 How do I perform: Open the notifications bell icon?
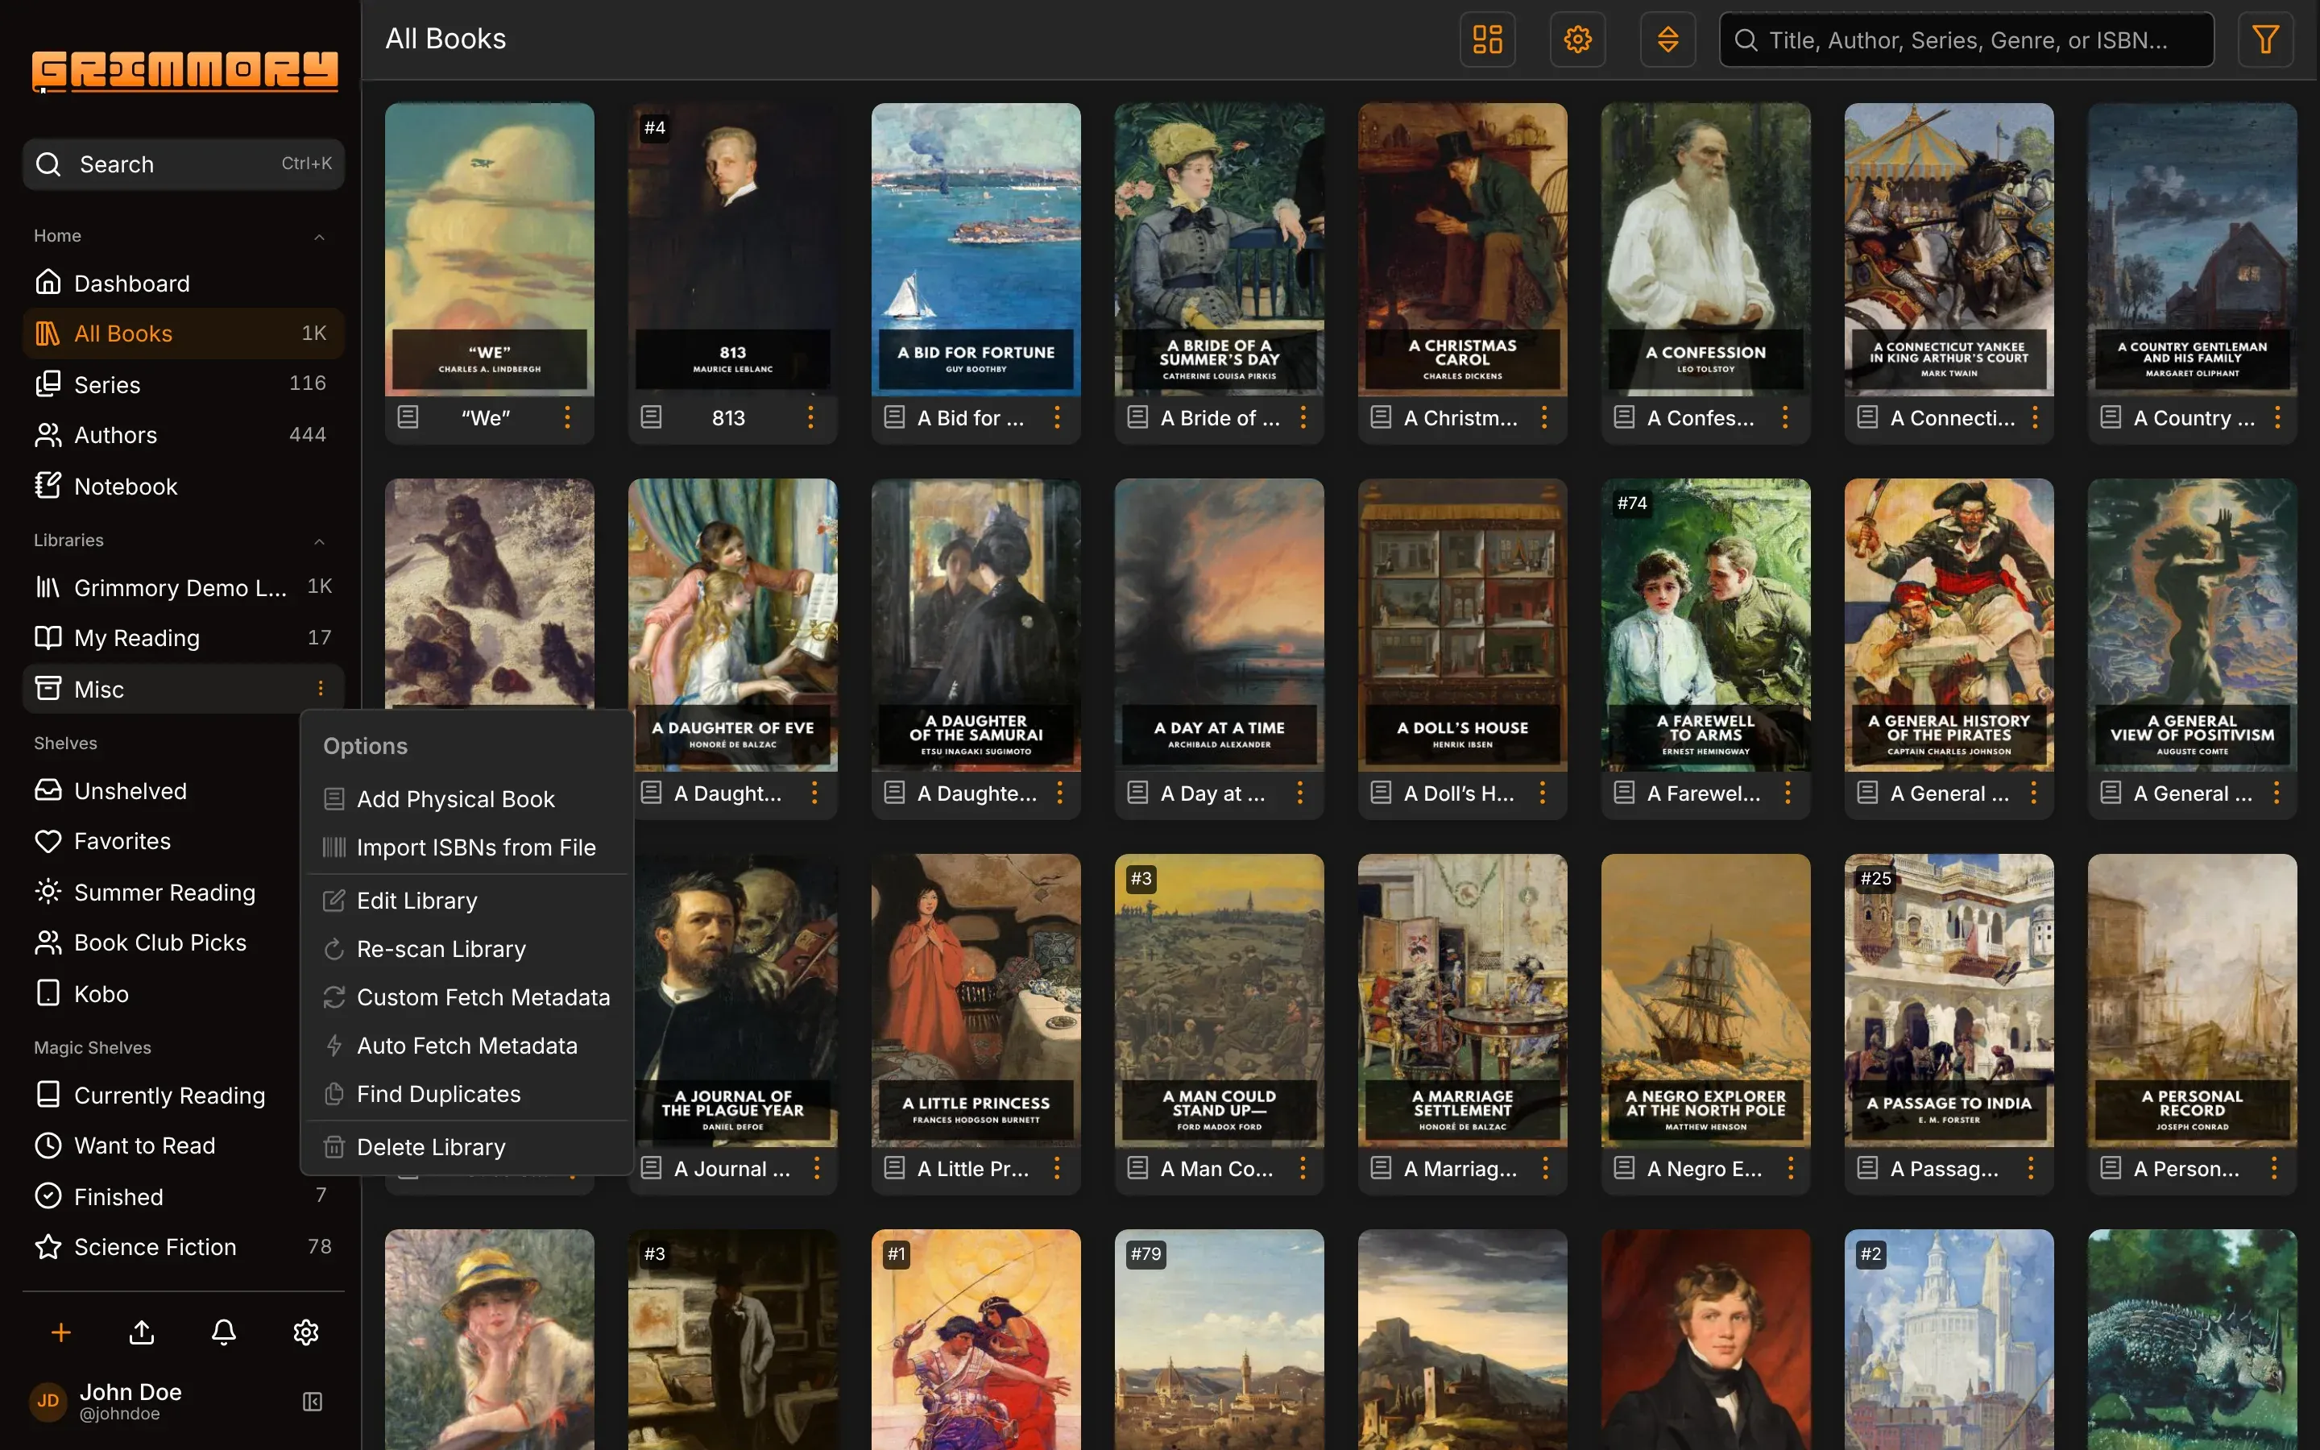(x=223, y=1332)
